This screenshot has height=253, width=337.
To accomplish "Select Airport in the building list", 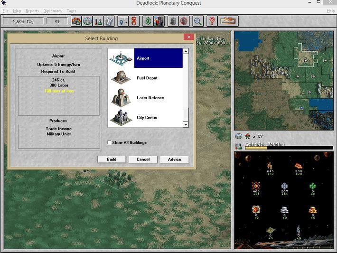I will (x=146, y=58).
